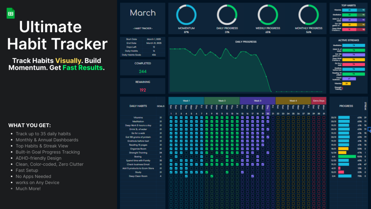Viewport: 371px width, 209px height.
Task: Select the Week 2 header tab
Action: (222, 101)
